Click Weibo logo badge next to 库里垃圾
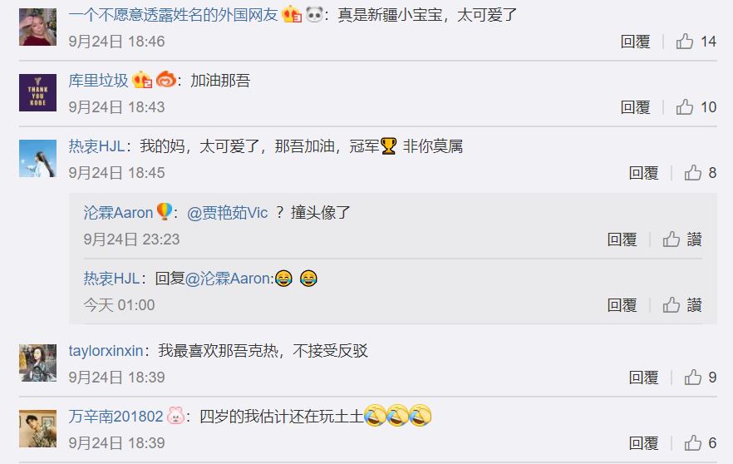The width and height of the screenshot is (733, 464). click(x=166, y=80)
